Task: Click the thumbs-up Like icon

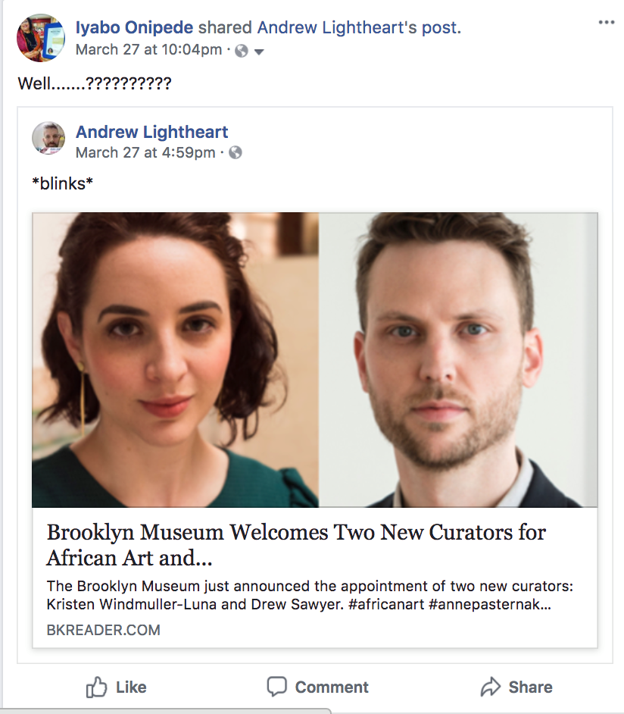Action: click(96, 687)
